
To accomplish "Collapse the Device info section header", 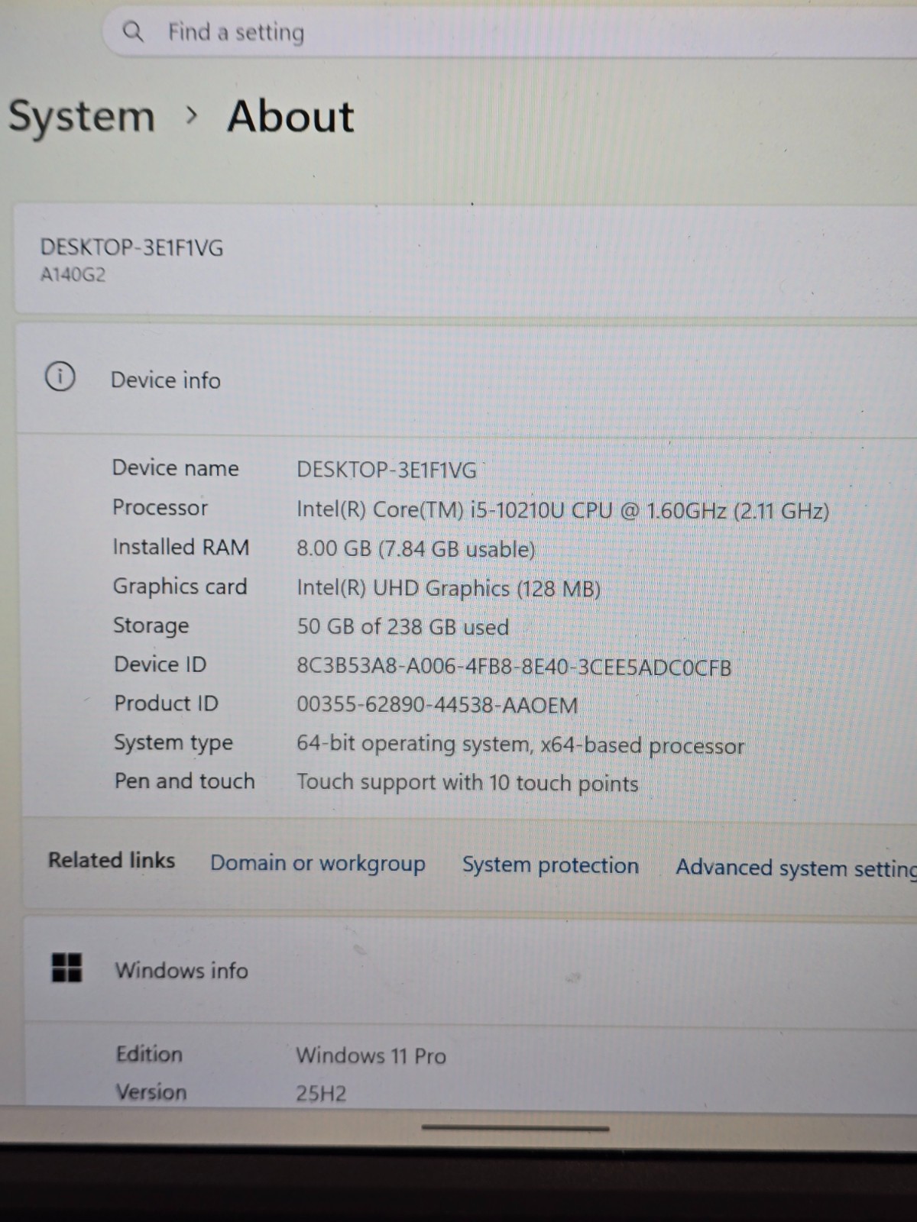I will coord(466,379).
